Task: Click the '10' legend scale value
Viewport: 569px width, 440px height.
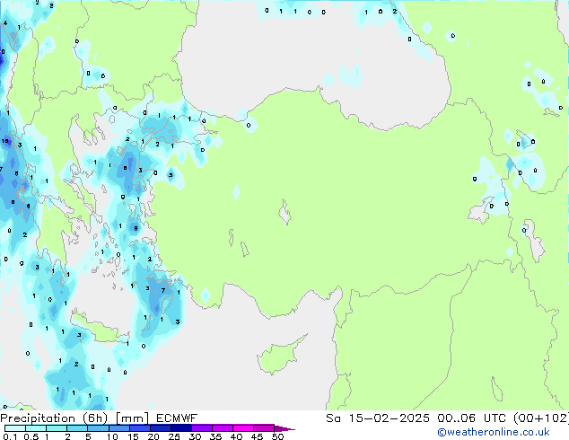Action: [112, 436]
